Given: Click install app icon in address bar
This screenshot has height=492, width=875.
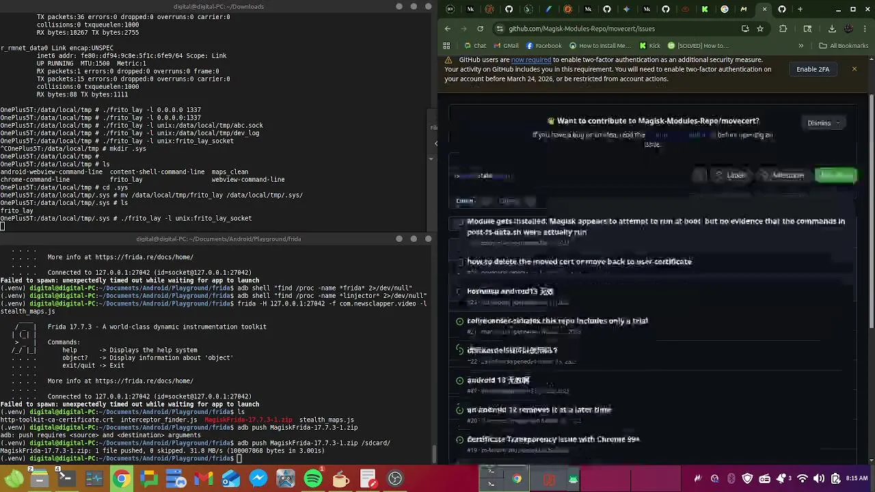Looking at the screenshot, I should pos(745,29).
